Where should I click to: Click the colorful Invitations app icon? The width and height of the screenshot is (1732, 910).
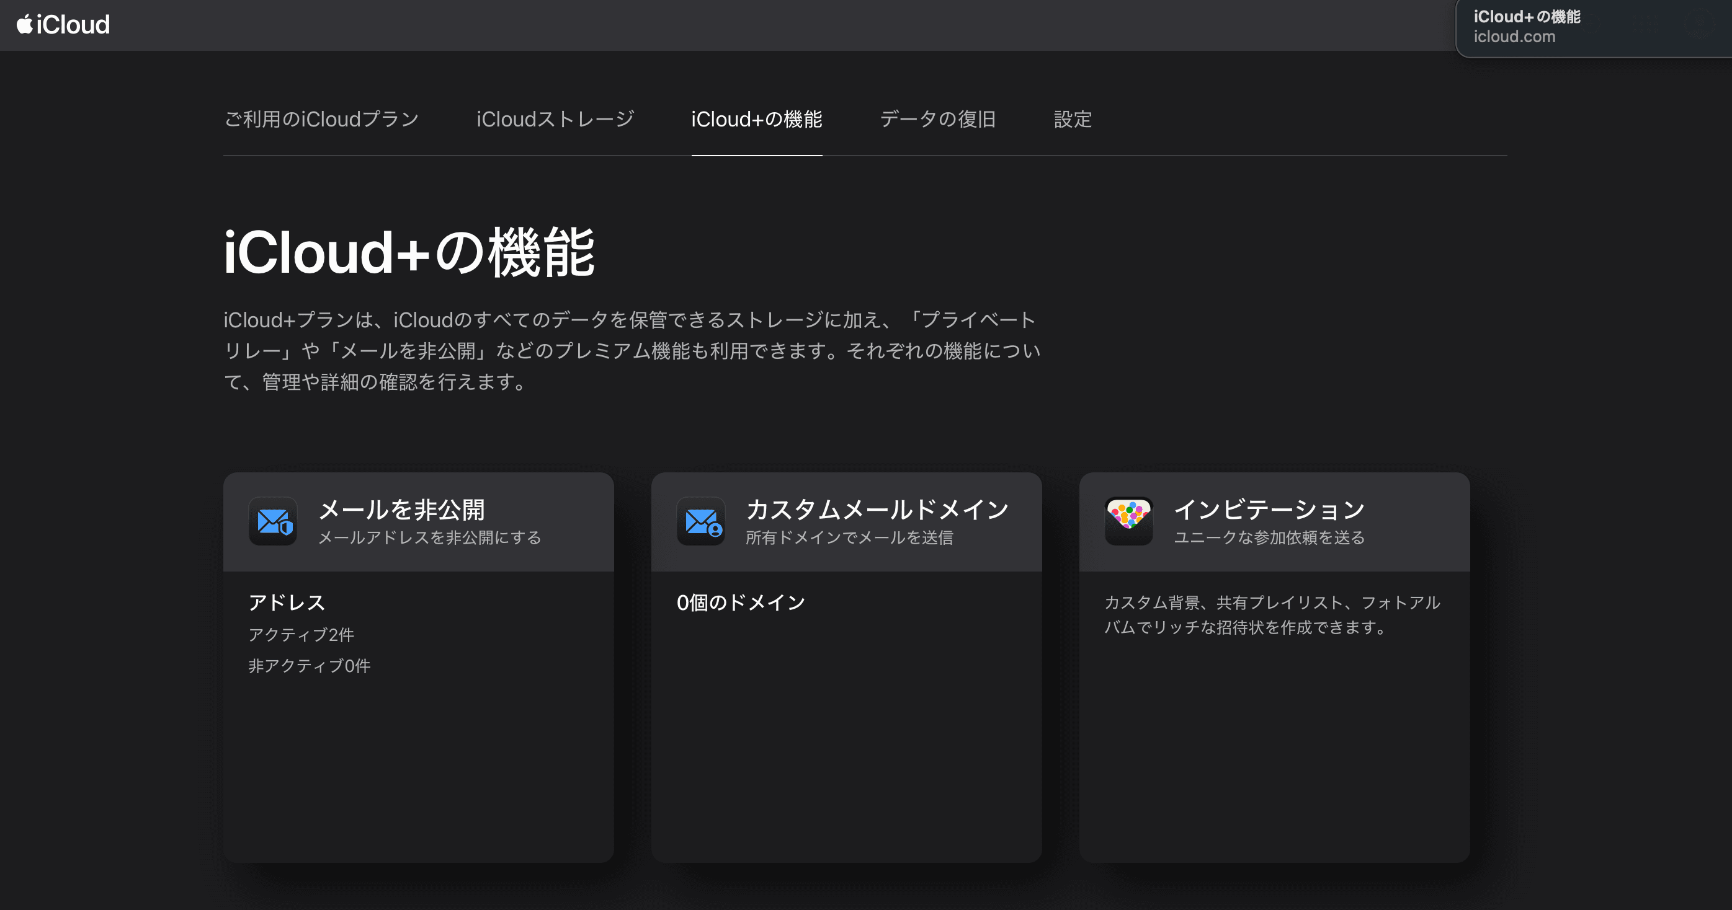point(1128,521)
